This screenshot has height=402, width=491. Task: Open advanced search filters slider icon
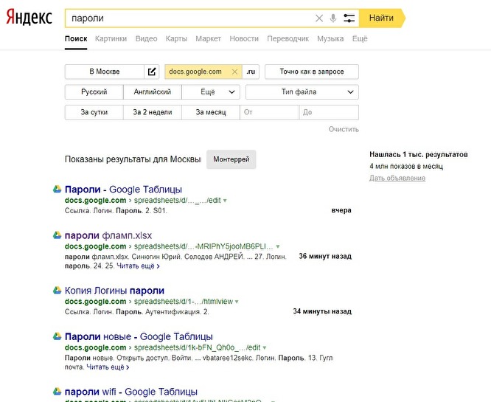pos(349,18)
